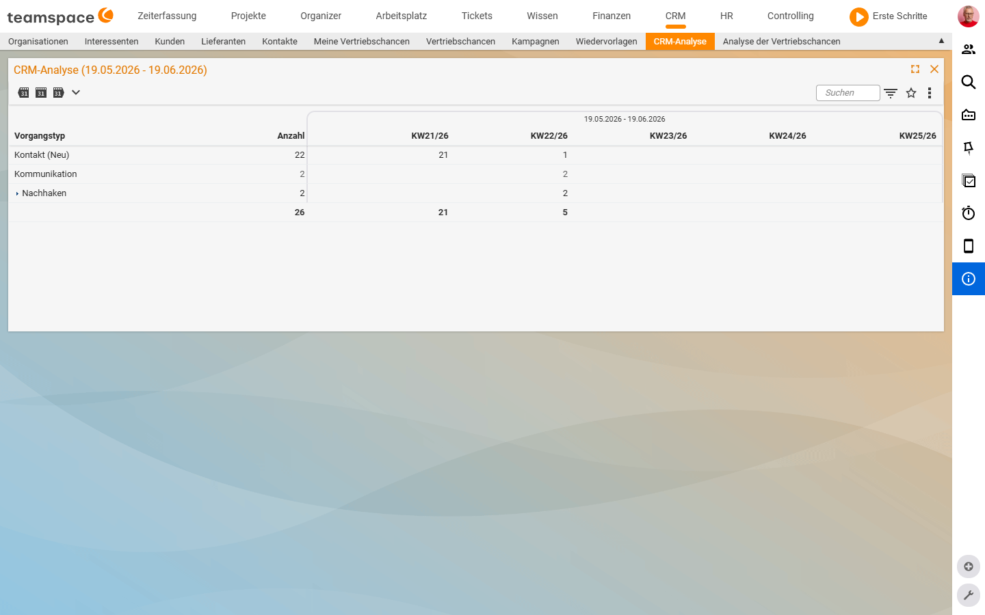Switch to Organisationen tab

pos(38,42)
